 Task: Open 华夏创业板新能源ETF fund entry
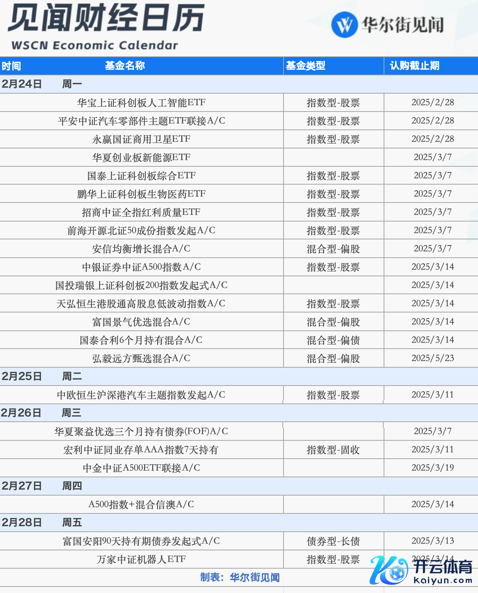point(141,158)
